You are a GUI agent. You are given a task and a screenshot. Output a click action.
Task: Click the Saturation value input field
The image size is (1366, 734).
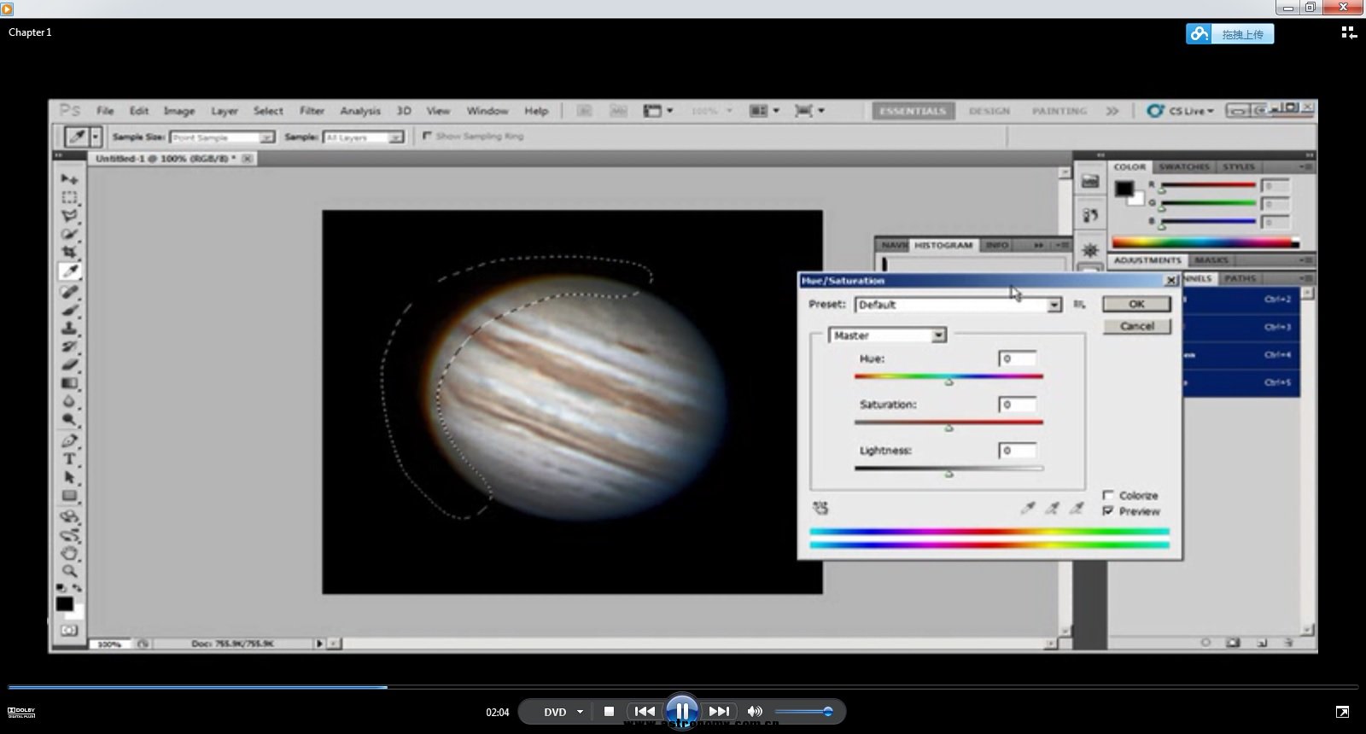click(x=1018, y=405)
